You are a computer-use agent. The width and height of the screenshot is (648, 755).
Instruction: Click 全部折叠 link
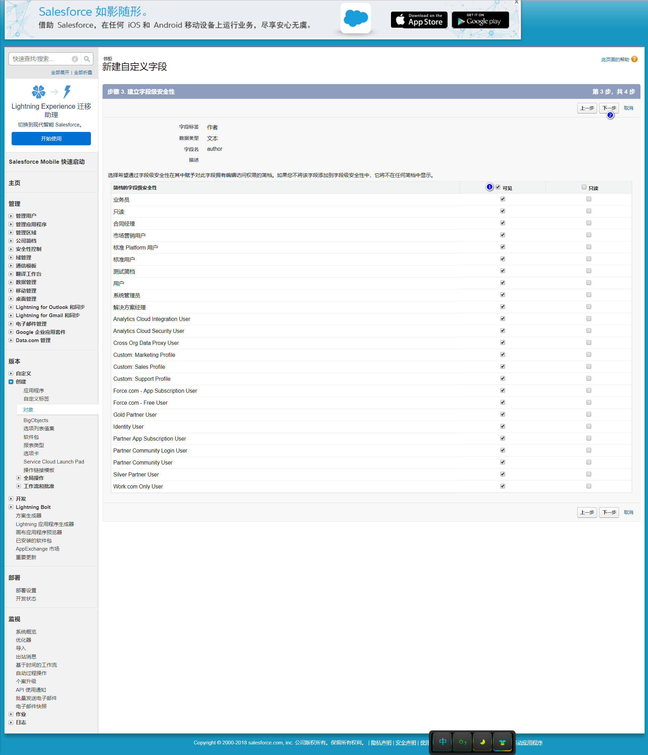point(83,72)
